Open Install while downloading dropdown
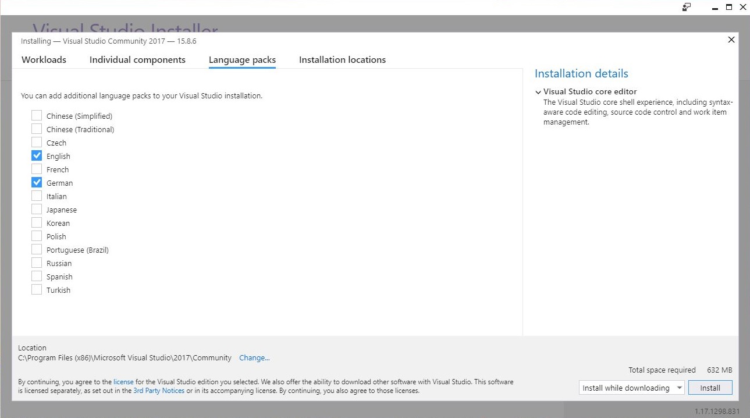Viewport: 750px width, 418px height. pos(631,388)
